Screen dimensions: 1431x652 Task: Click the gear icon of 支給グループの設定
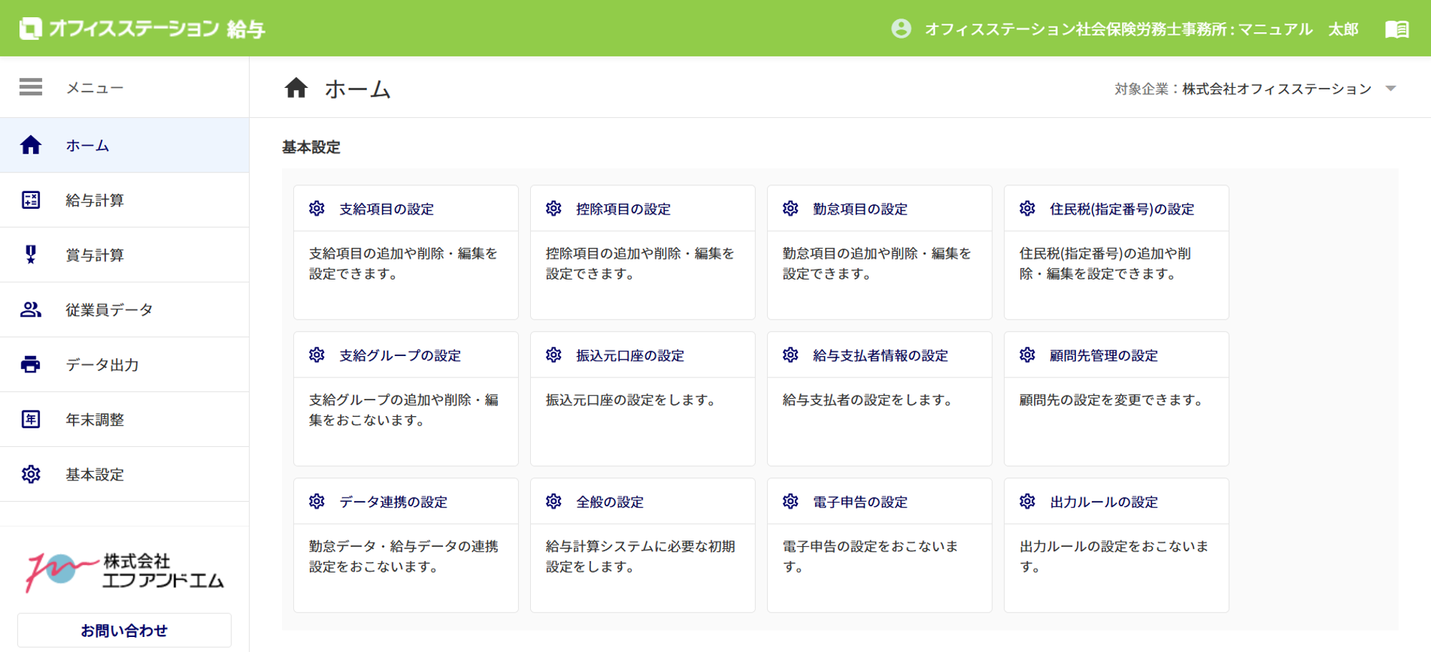click(317, 355)
